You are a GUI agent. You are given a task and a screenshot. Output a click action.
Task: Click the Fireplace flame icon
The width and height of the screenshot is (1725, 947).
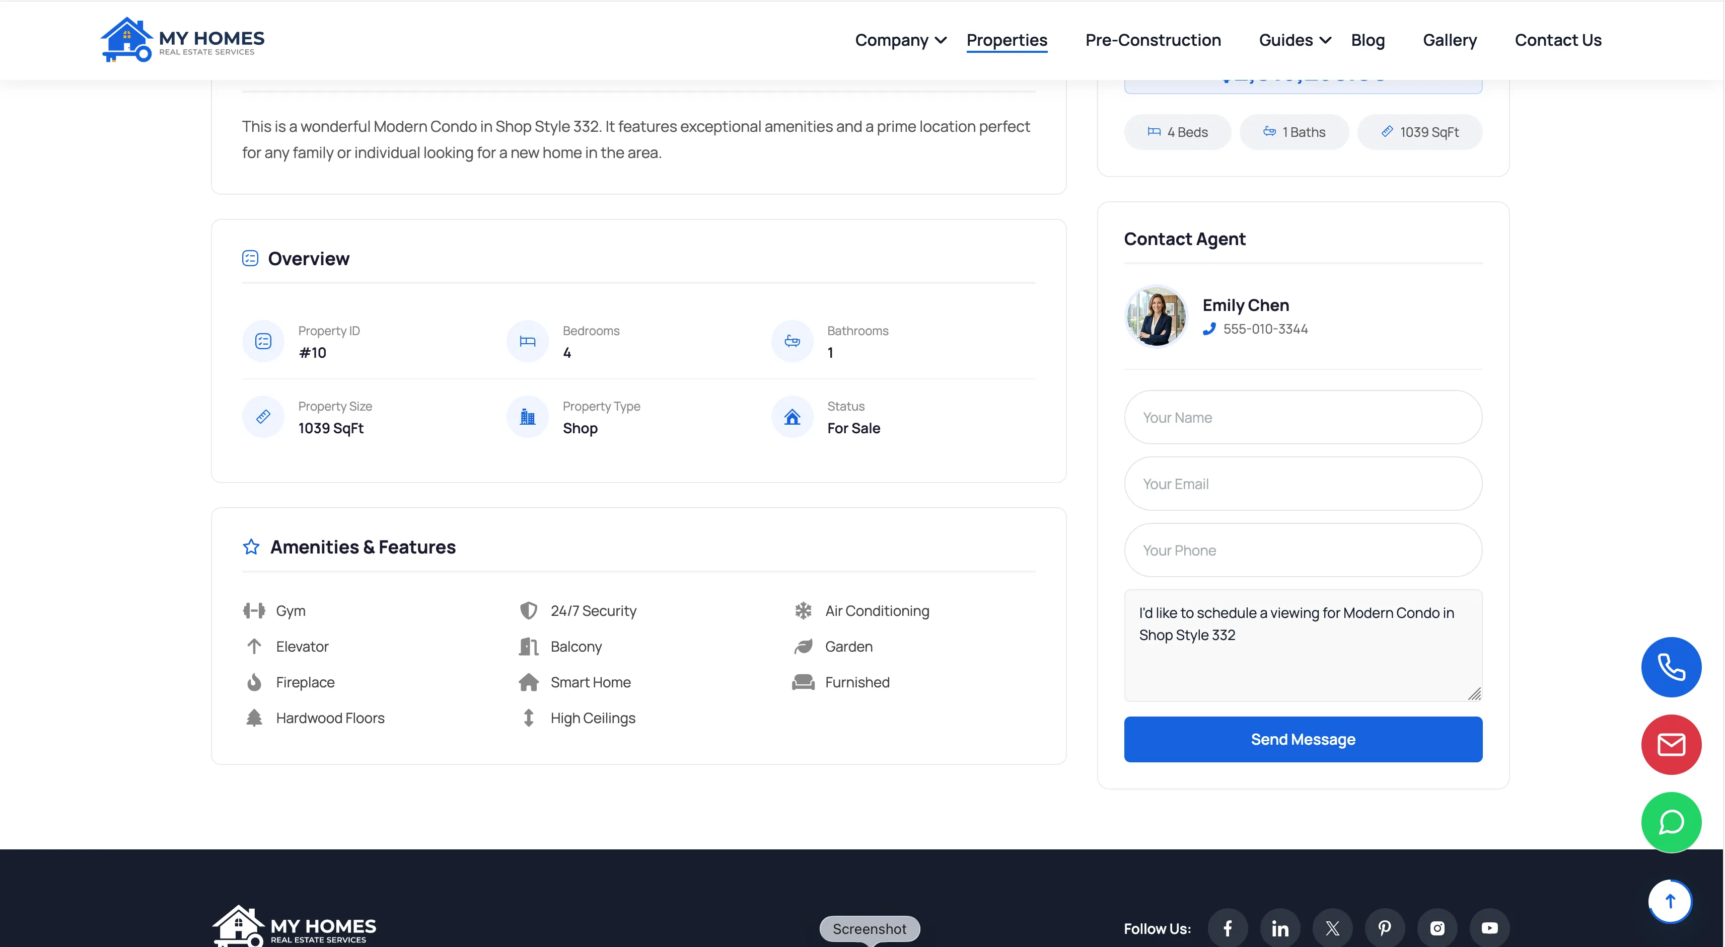254,682
